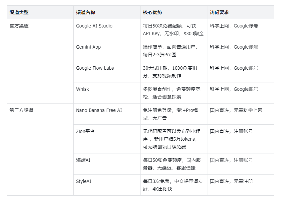Select the 每日50次免费配额 advantage cell
Viewport: 283px width, 200px height.
coord(174,29)
